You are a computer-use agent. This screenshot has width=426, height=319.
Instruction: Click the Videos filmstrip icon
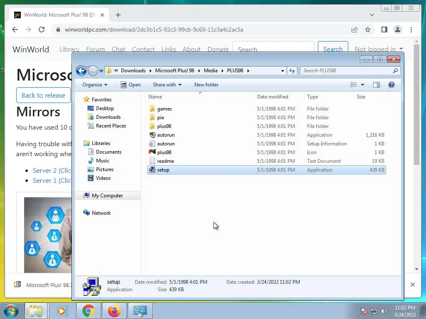point(90,178)
